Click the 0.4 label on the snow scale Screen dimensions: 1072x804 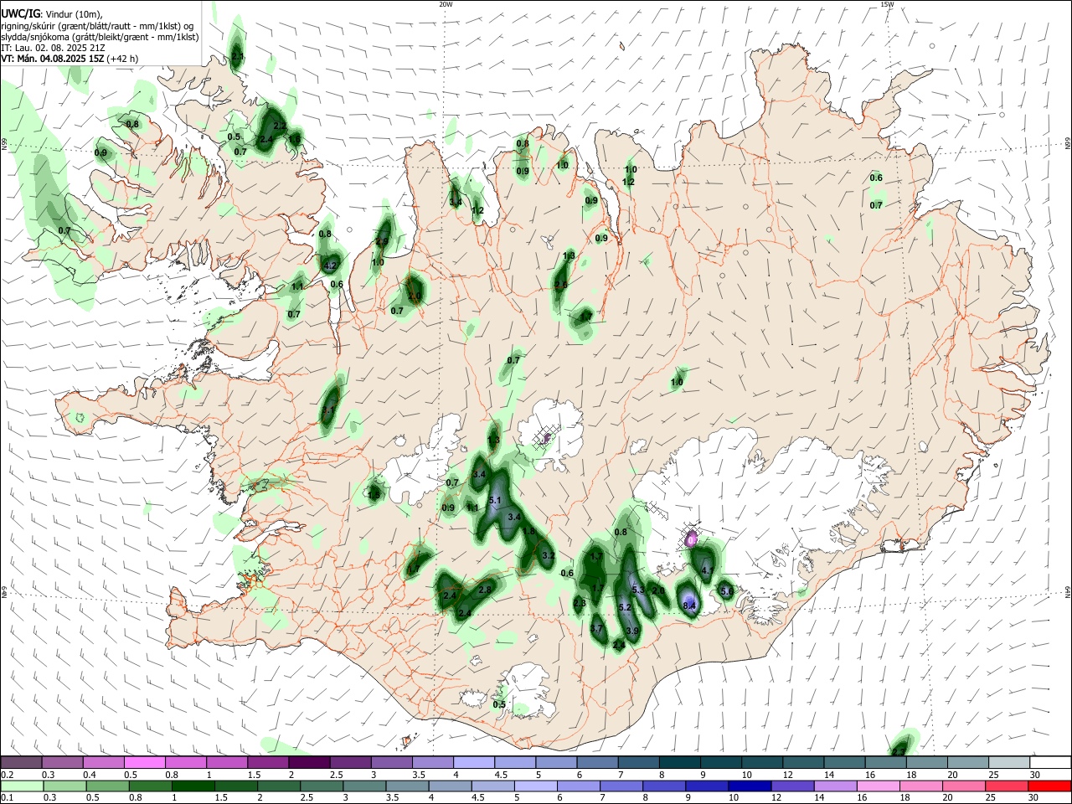click(90, 775)
